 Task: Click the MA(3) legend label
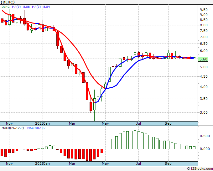pos(36,7)
